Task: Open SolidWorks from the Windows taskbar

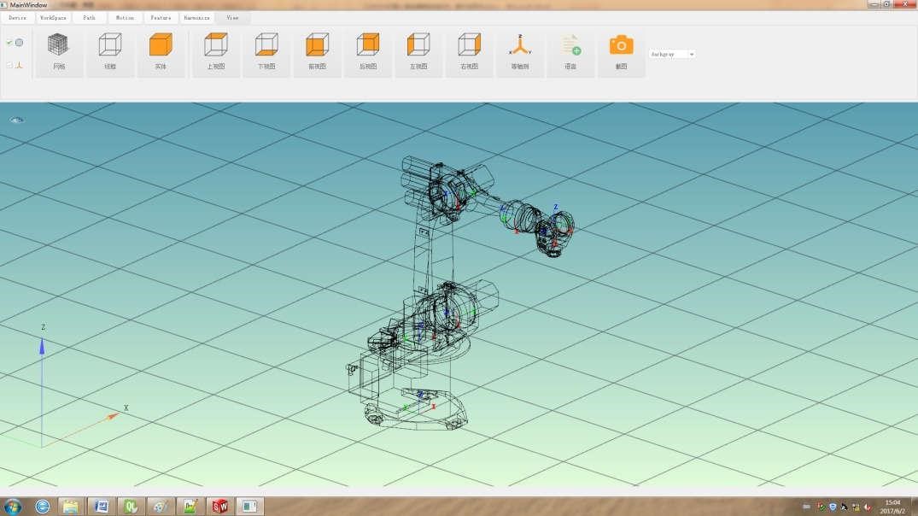Action: [x=221, y=506]
